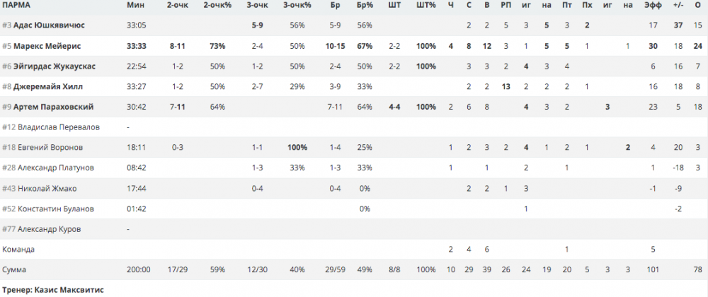Click the ШТ% column header
Image resolution: width=708 pixels, height=297 pixels.
pos(426,6)
